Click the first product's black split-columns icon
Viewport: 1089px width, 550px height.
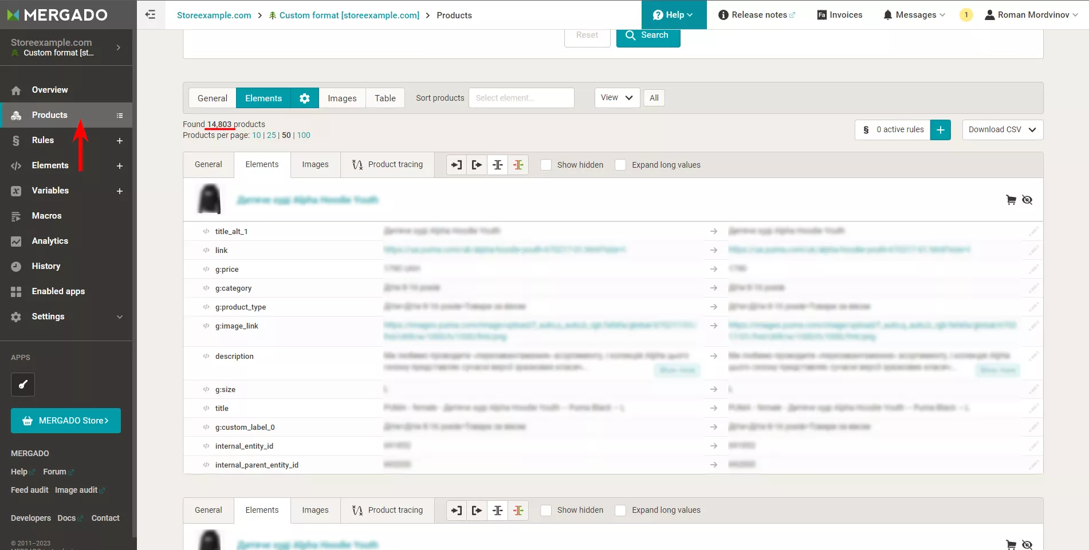498,165
